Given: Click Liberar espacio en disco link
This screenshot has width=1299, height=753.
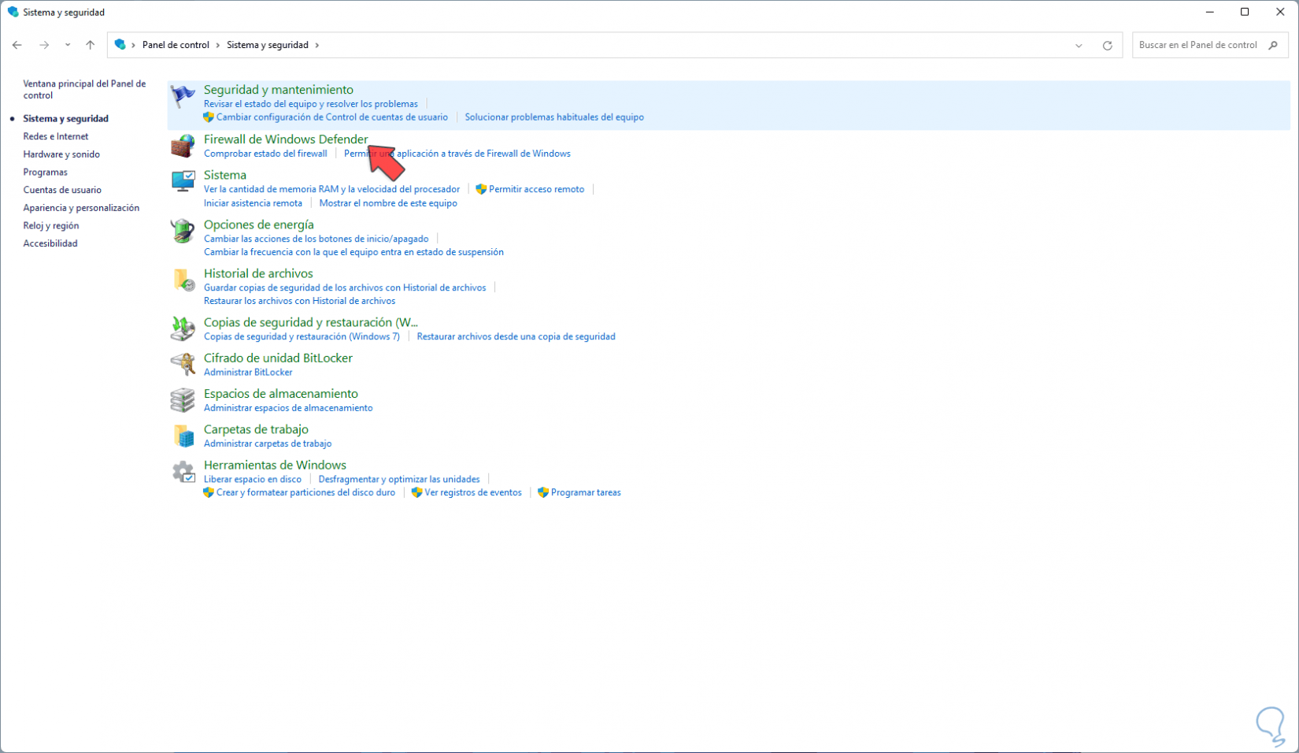Looking at the screenshot, I should click(253, 479).
